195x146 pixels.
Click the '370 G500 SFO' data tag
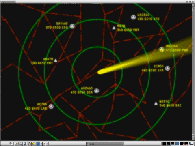click(x=57, y=28)
